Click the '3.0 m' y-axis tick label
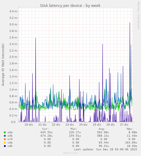 (x=13, y=24)
